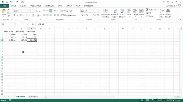Image resolution: width=183 pixels, height=102 pixels.
Task: Open the font size dropdown
Action: 34,11
